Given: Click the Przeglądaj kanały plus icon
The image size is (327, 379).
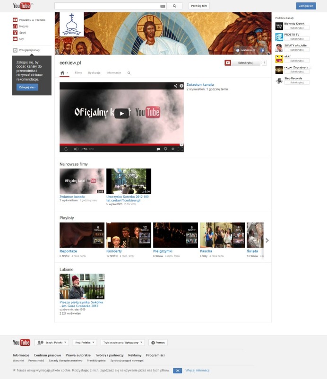Looking at the screenshot, I should tap(15, 50).
